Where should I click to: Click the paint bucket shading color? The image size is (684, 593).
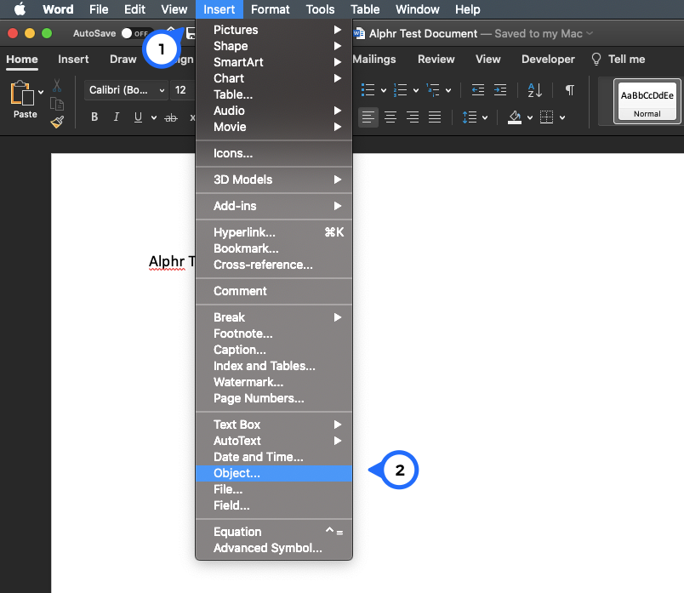[x=515, y=117]
